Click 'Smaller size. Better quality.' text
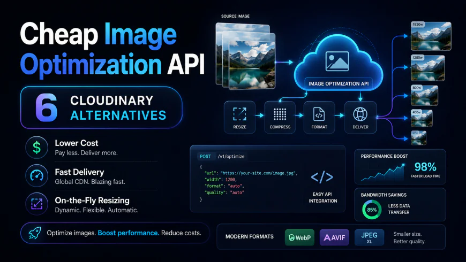The height and width of the screenshot is (262, 466). tap(410, 237)
